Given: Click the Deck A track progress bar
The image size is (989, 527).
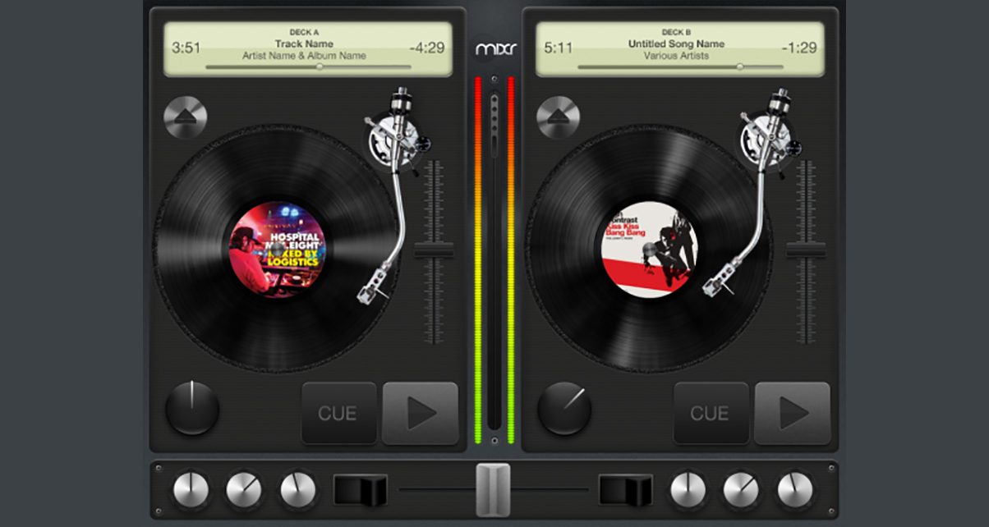Looking at the screenshot, I should click(308, 66).
